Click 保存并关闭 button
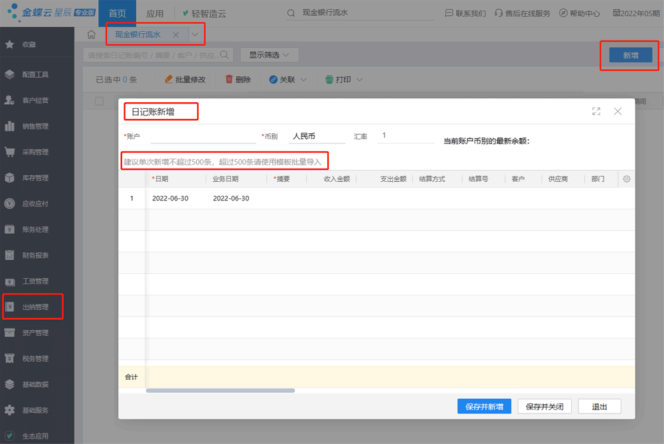This screenshot has height=444, width=664. [x=544, y=406]
